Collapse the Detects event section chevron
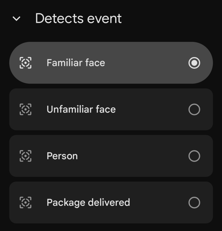 (x=16, y=19)
